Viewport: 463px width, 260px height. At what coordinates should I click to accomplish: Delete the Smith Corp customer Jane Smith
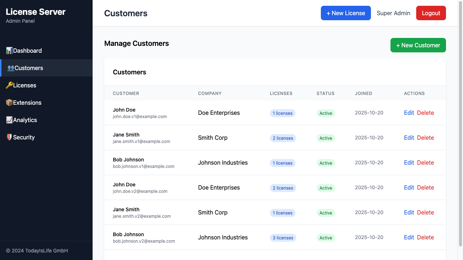click(x=425, y=138)
